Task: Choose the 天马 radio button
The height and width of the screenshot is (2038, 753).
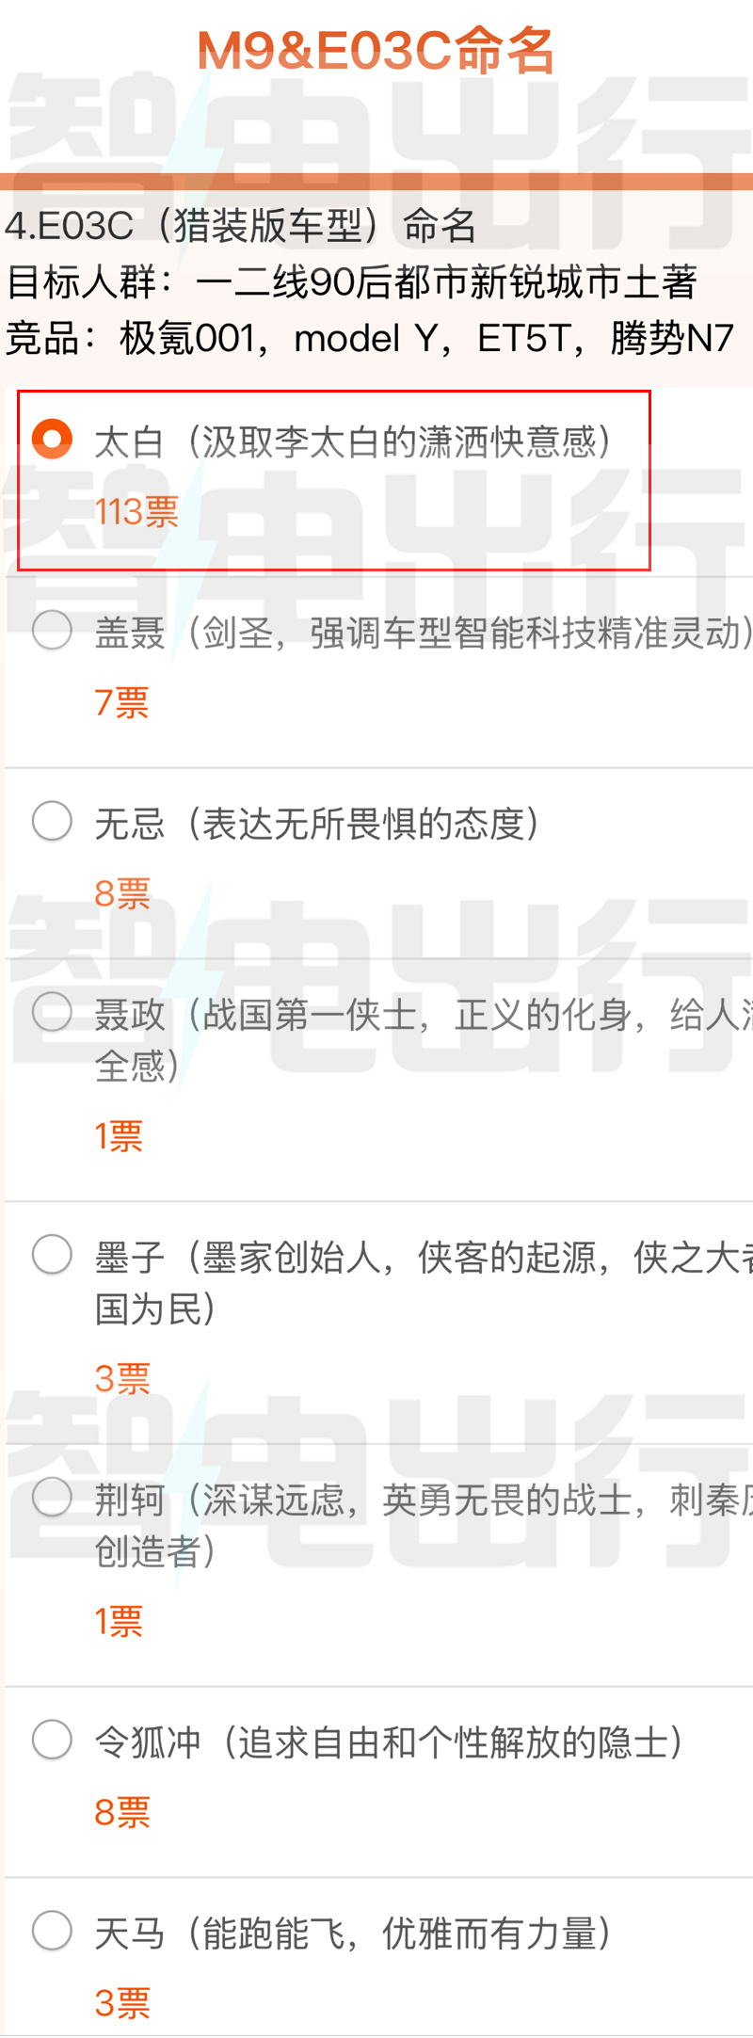Action: coord(52,1931)
